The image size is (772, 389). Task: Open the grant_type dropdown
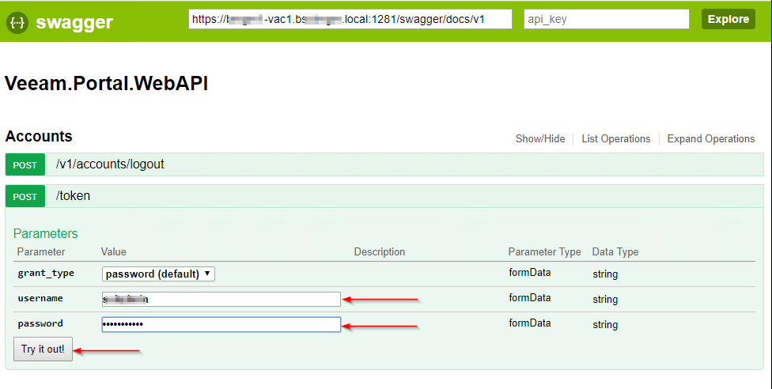click(x=158, y=274)
